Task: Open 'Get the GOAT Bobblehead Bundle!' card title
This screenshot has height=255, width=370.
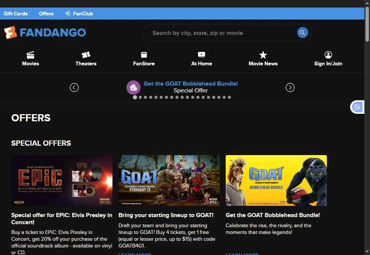Action: (273, 215)
